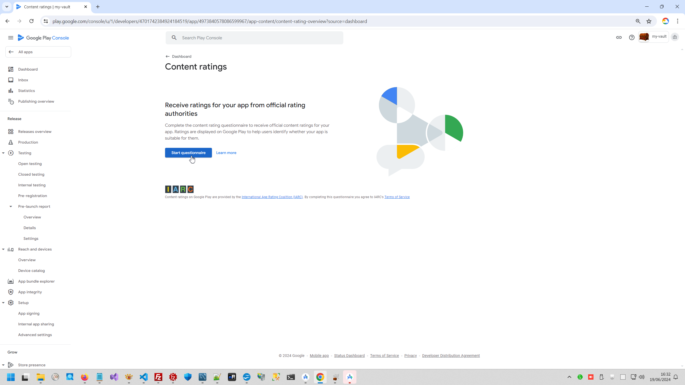Image resolution: width=685 pixels, height=385 pixels.
Task: Click the App integrity shield icon
Action: (x=11, y=292)
